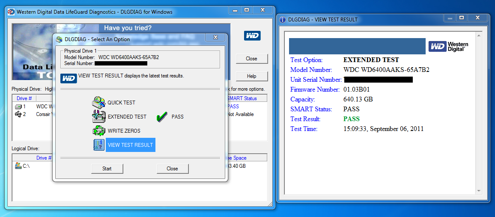Click Close button in Select An Option dialog
The height and width of the screenshot is (217, 495).
coord(173,169)
